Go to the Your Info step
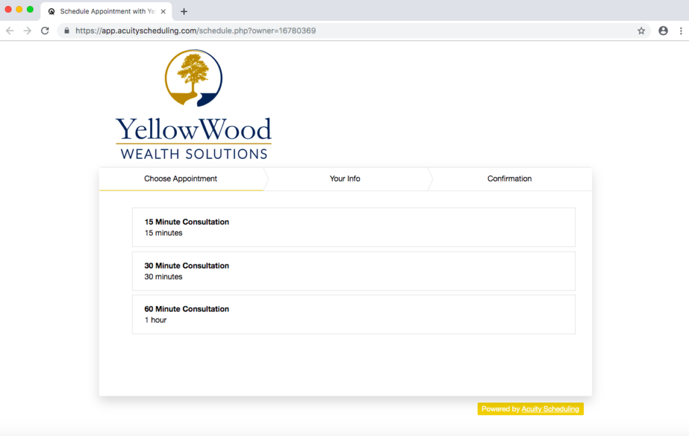This screenshot has height=436, width=689. [x=345, y=179]
